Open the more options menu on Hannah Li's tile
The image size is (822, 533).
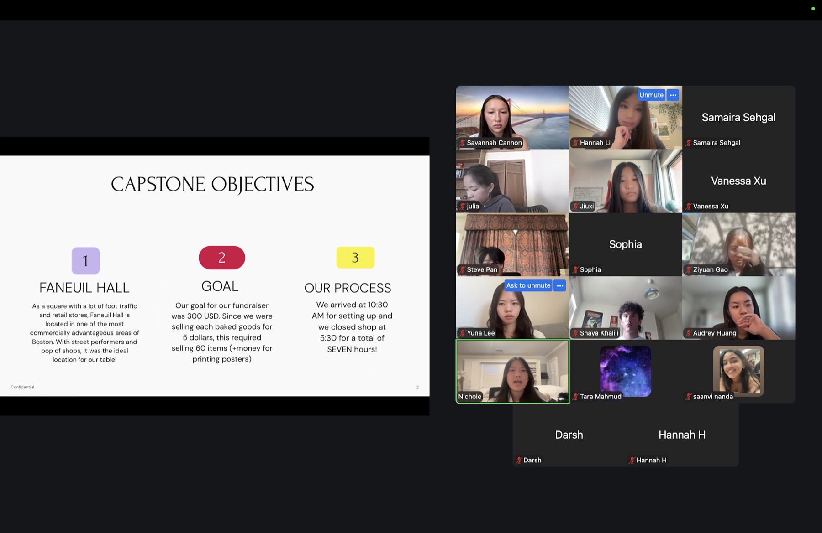[673, 95]
